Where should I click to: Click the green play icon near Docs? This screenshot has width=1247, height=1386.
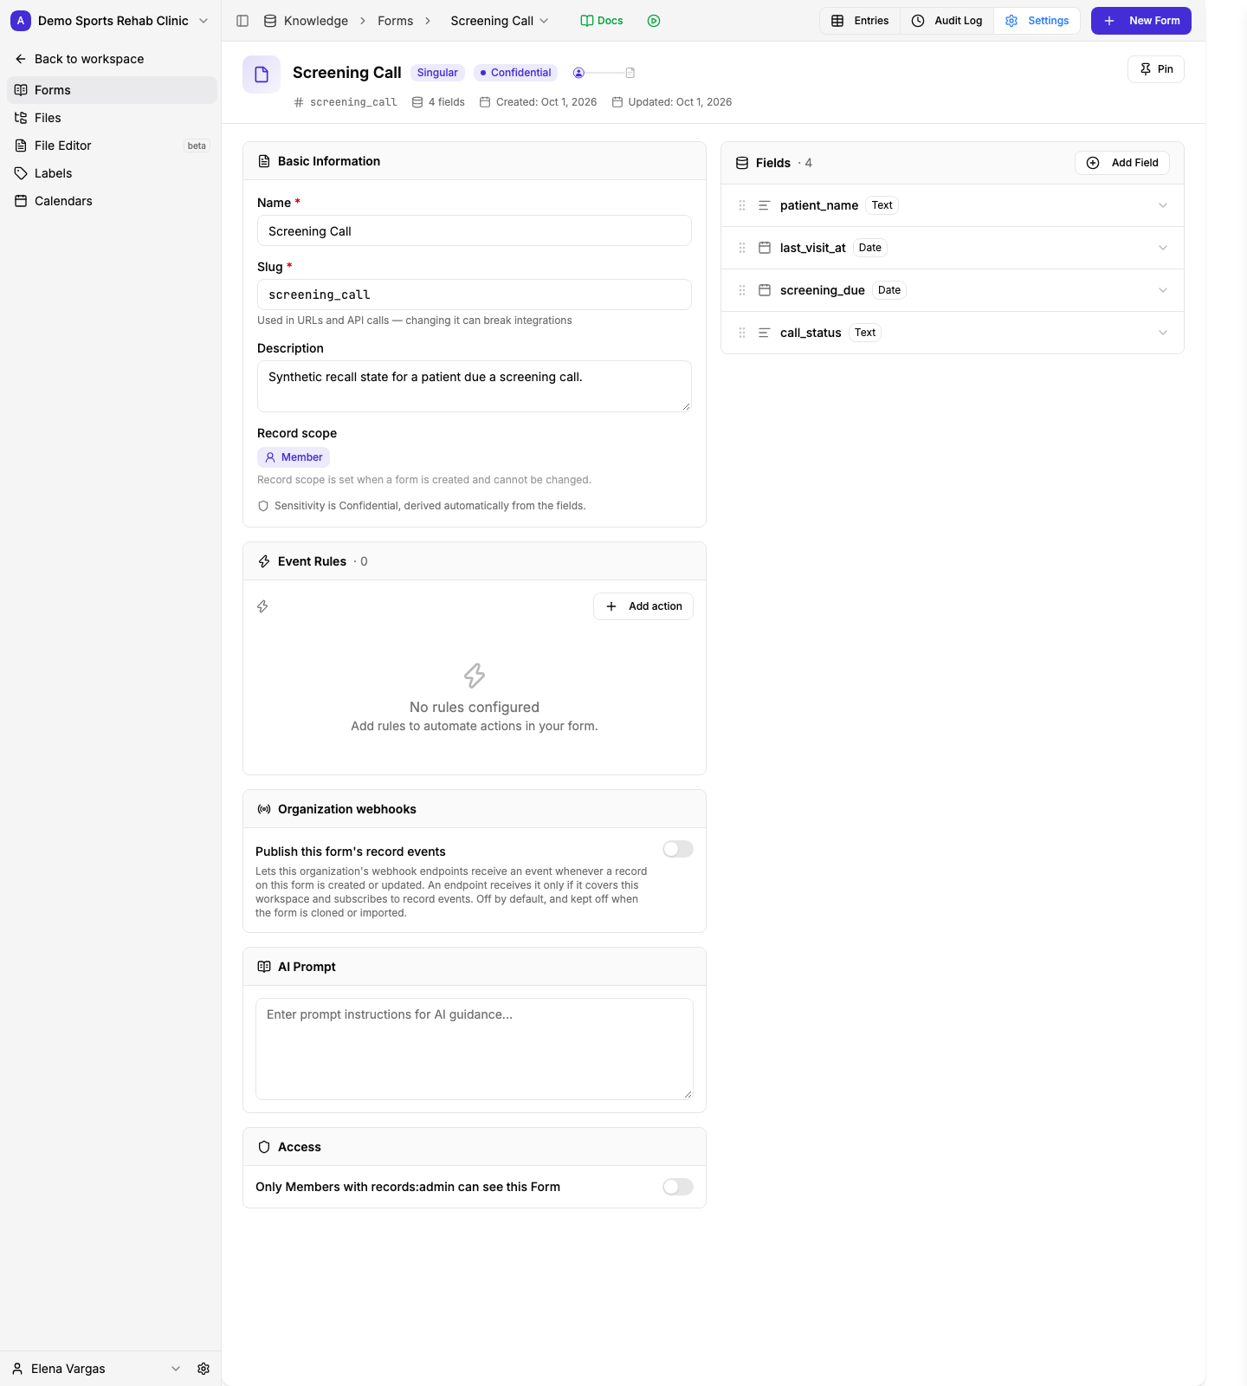click(654, 21)
